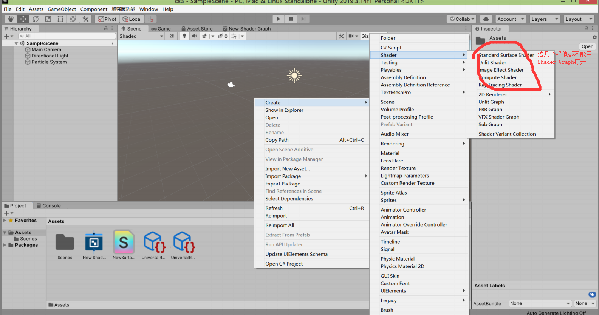Click Hierarchy create plus button
Image resolution: width=599 pixels, height=315 pixels.
[x=8, y=36]
